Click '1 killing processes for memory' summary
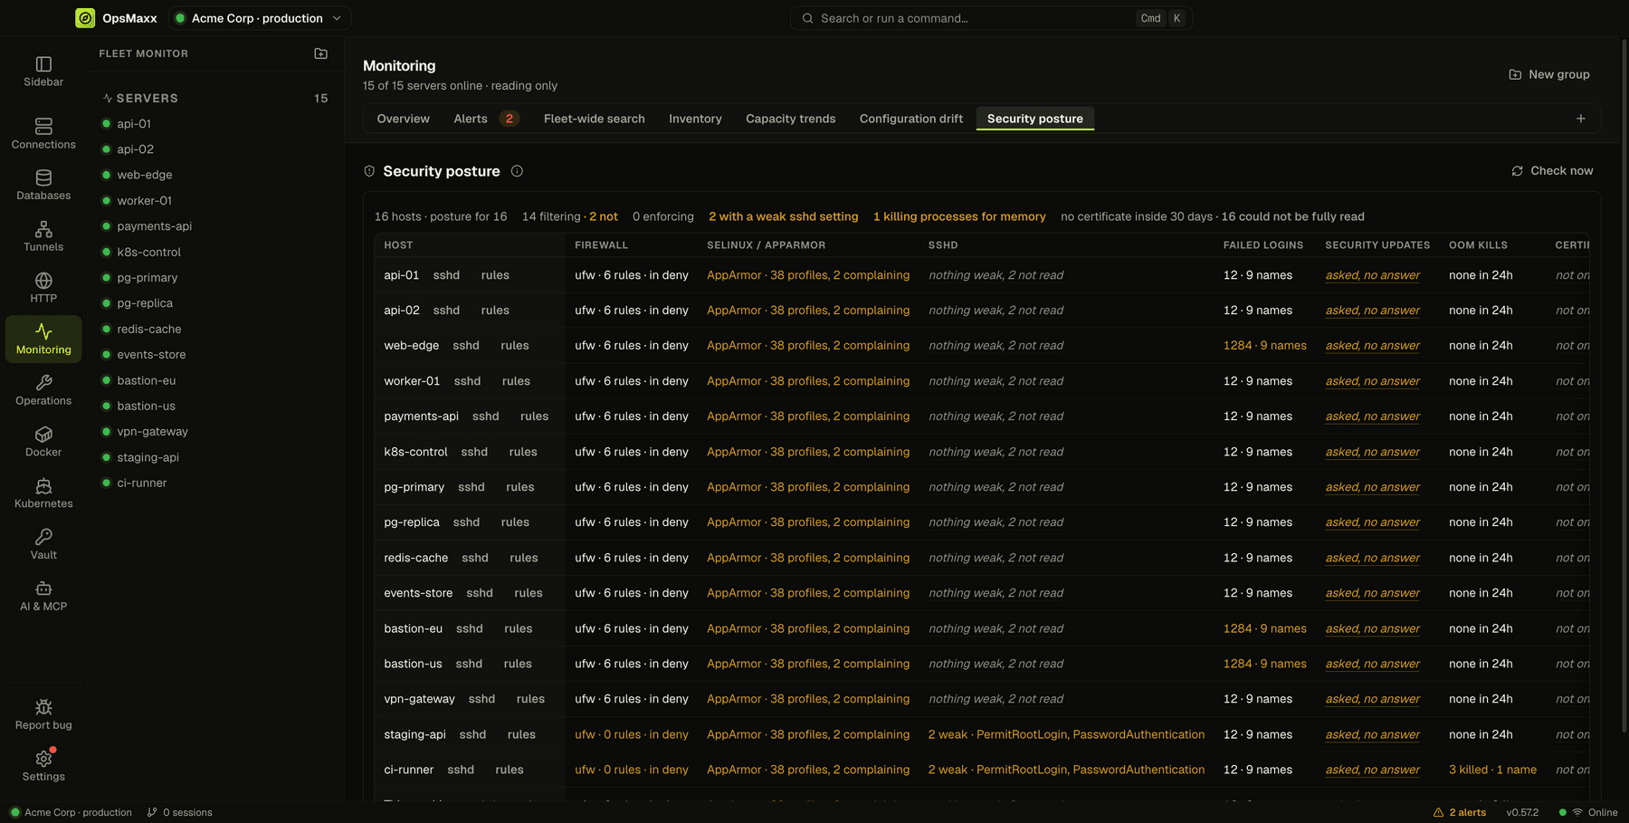The height and width of the screenshot is (823, 1629). click(959, 216)
